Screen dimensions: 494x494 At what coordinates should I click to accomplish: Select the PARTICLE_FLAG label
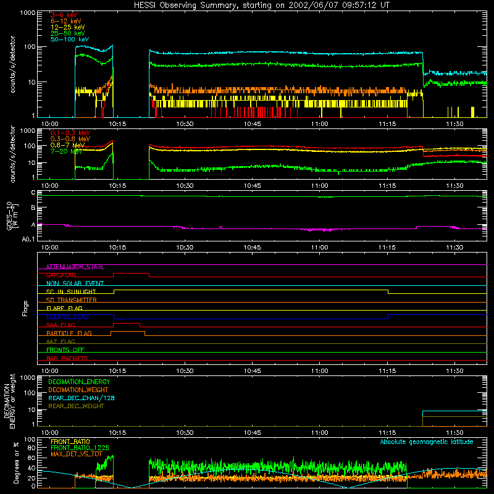69,333
